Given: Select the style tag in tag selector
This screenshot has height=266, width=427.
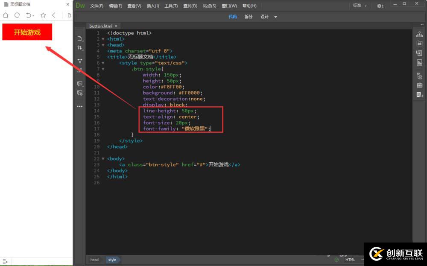Looking at the screenshot, I should coord(112,260).
